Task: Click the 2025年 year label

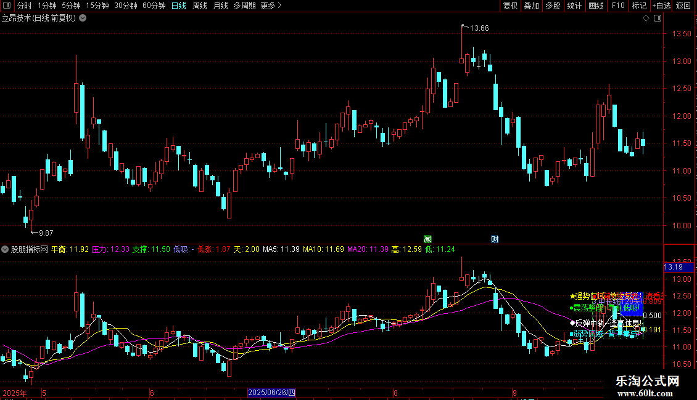Action: coord(15,393)
